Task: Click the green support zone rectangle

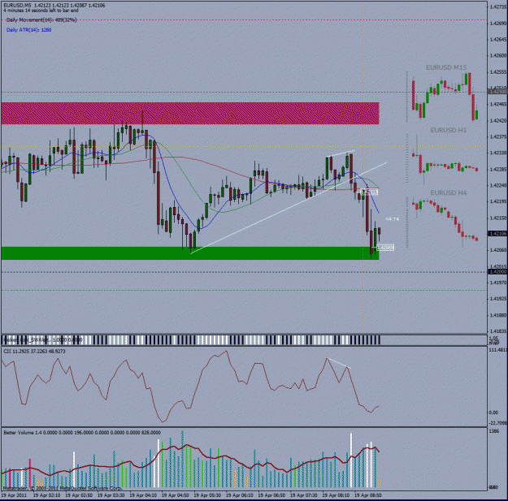Action: pyautogui.click(x=190, y=253)
